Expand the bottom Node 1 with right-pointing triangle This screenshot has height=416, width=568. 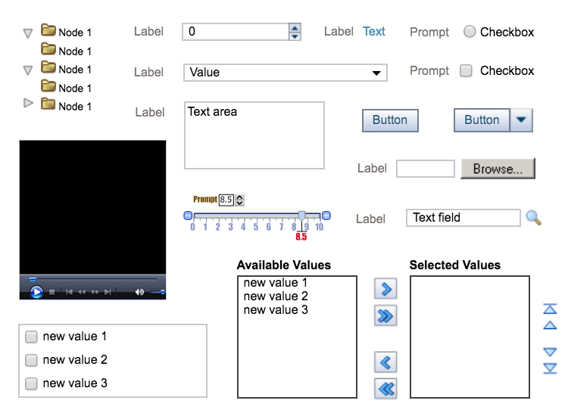click(x=28, y=104)
